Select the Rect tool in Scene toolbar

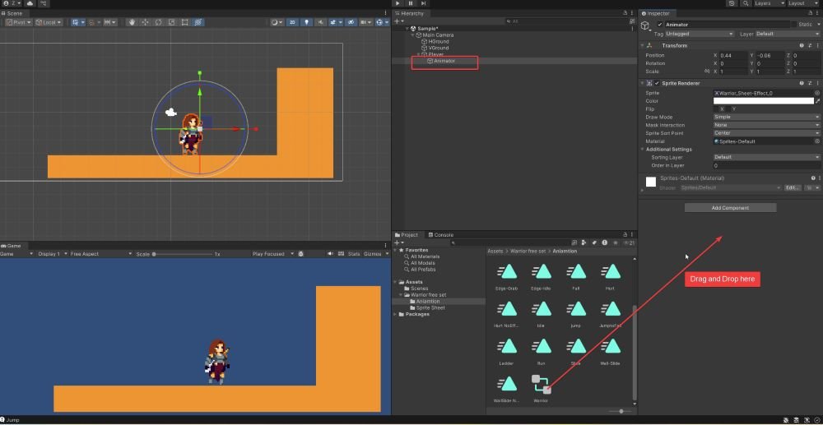(184, 22)
